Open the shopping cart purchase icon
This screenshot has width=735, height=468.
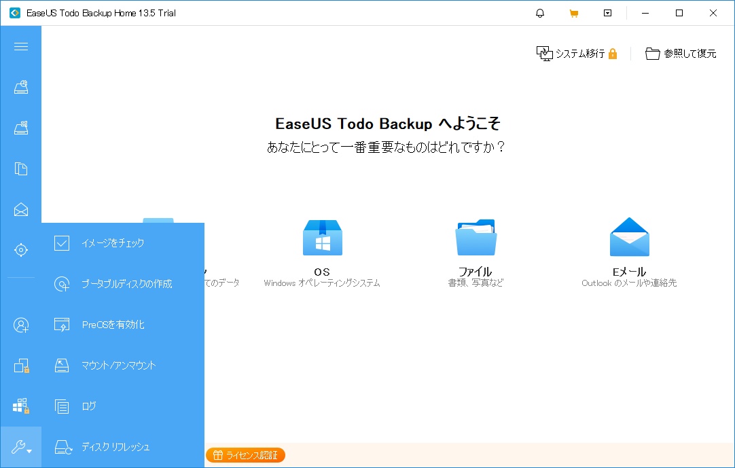pos(574,13)
